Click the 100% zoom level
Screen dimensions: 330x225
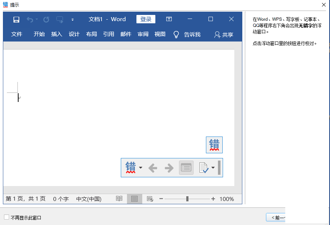[x=227, y=199]
